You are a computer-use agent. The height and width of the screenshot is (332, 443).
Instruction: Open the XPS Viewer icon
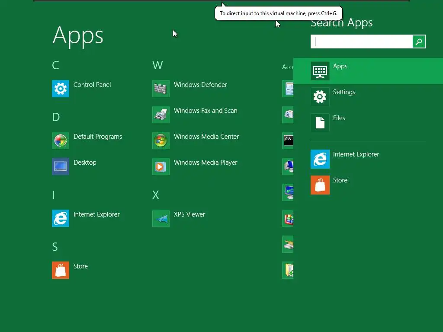161,218
